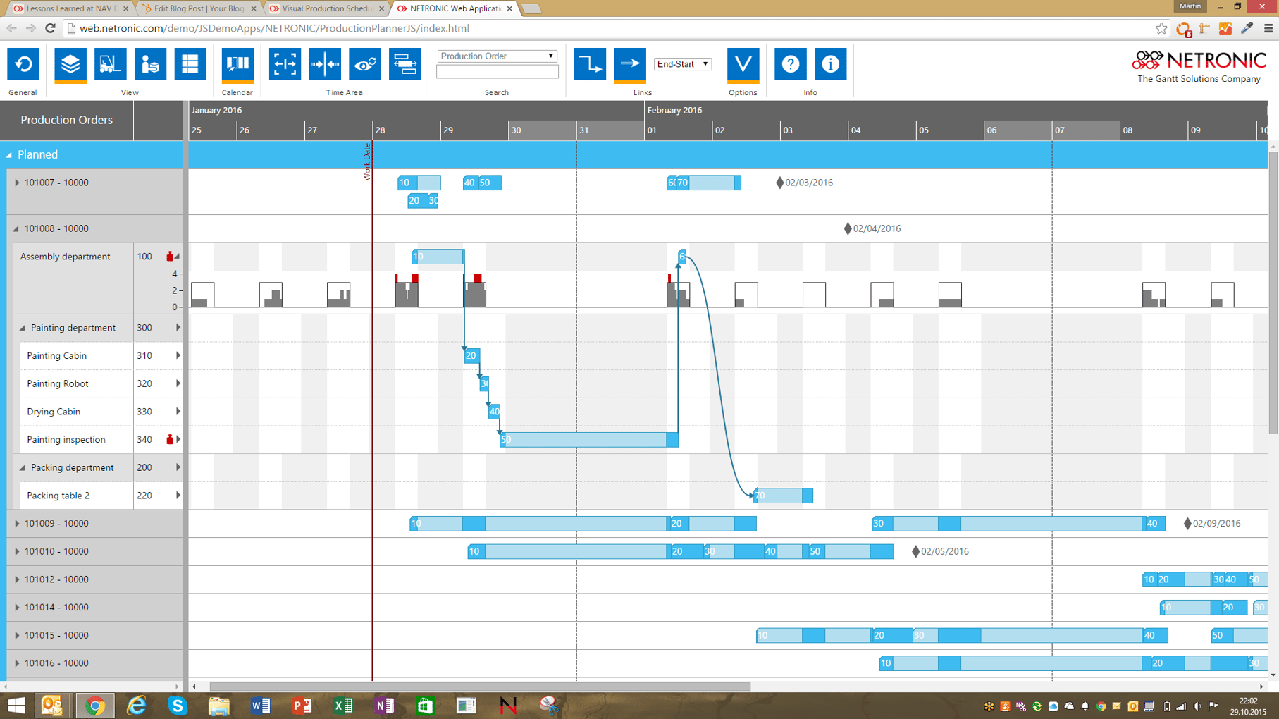Image resolution: width=1279 pixels, height=719 pixels.
Task: Switch to Edit Blog Post browser tab
Action: (198, 8)
